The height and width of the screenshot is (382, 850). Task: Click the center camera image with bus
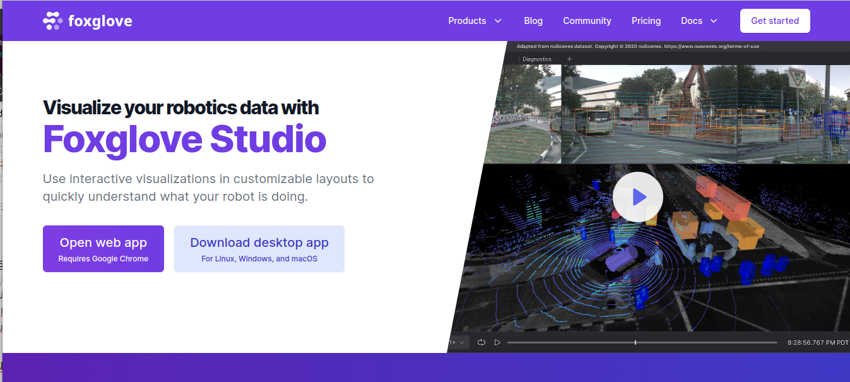click(649, 114)
